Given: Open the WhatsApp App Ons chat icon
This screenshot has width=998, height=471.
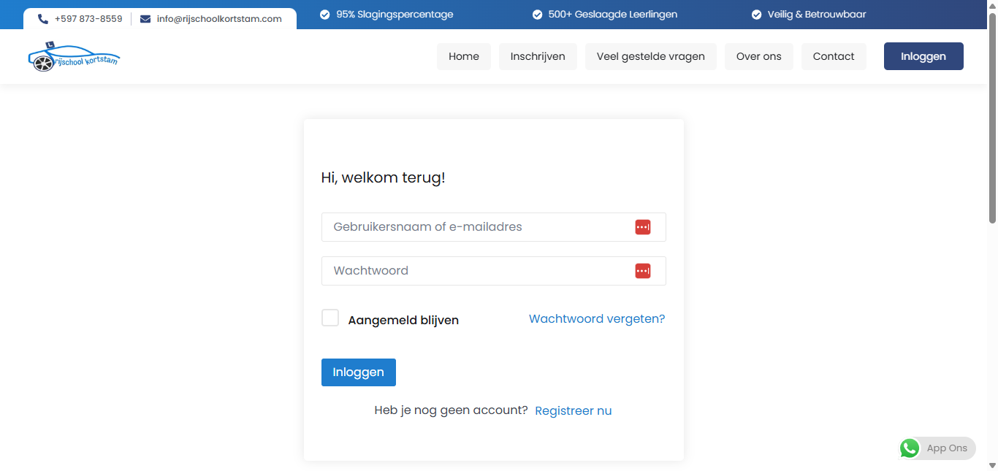Looking at the screenshot, I should pos(910,448).
